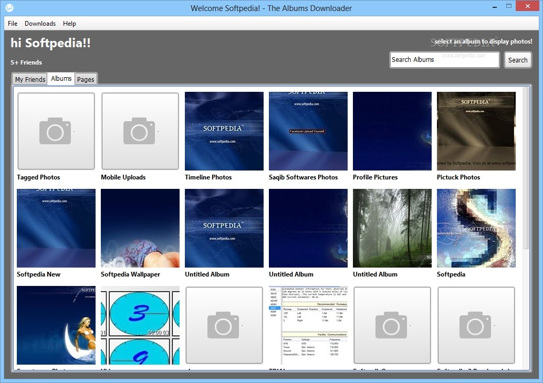Open the clock thumbnail showing number 3

tap(140, 325)
